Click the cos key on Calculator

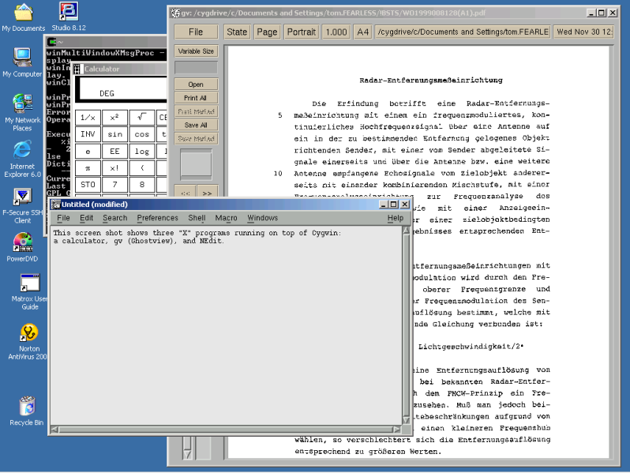pos(142,134)
